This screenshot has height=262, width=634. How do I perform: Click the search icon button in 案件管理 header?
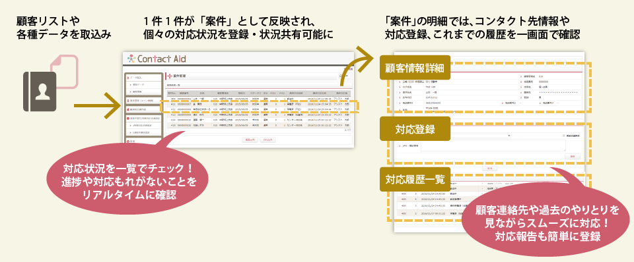[345, 76]
